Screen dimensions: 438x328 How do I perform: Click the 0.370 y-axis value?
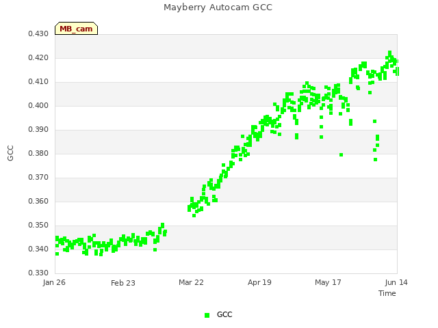pyautogui.click(x=38, y=178)
